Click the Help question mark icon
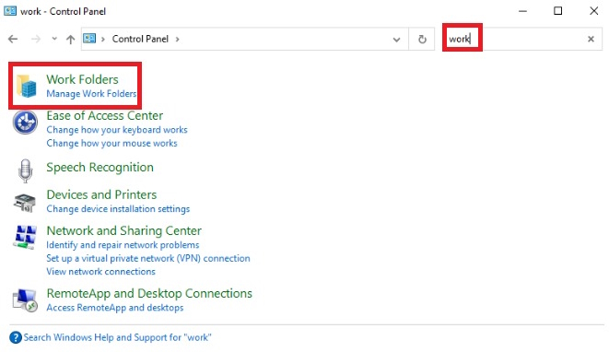 16,337
